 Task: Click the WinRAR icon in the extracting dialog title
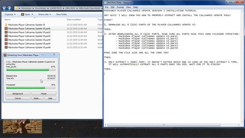[5, 55]
